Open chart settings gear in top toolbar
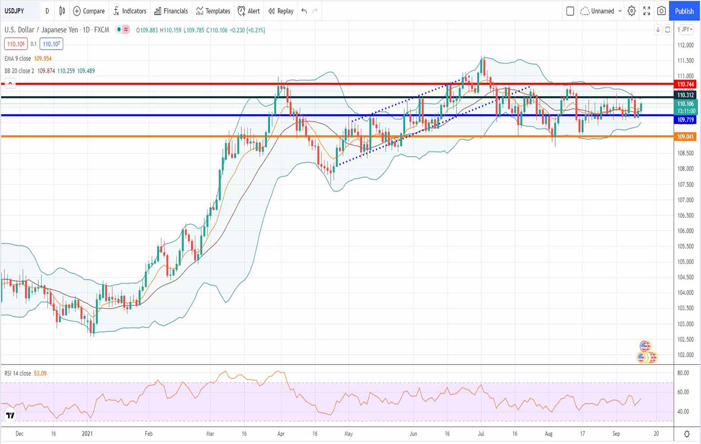The width and height of the screenshot is (701, 444). 632,11
